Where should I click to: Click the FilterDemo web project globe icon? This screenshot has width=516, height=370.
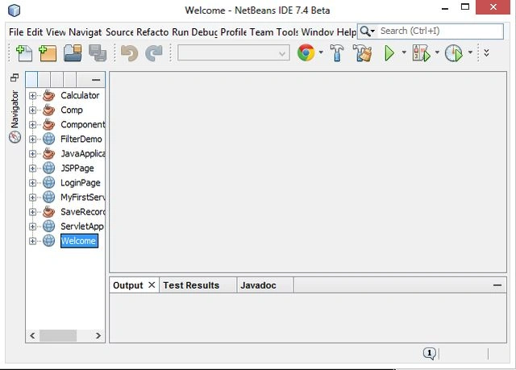(48, 139)
